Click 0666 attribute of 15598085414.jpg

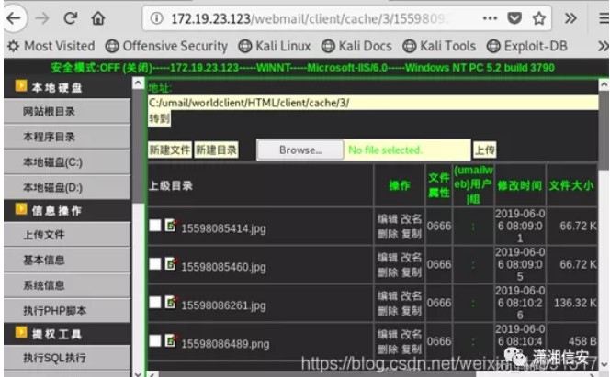[x=439, y=226]
